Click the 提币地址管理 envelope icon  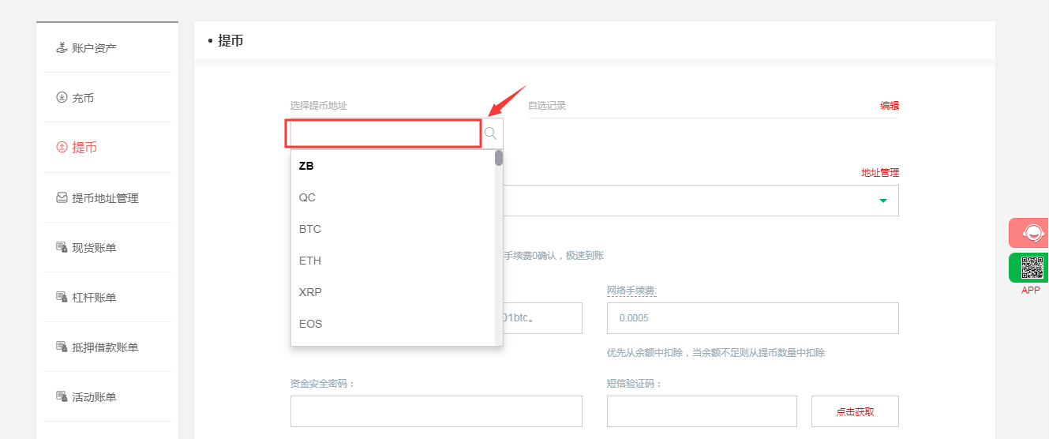coord(62,198)
